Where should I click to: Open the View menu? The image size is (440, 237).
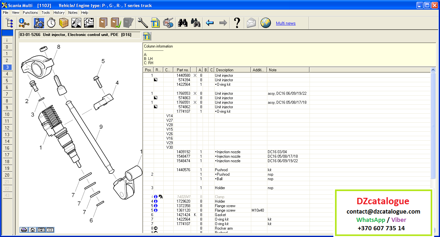click(15, 13)
